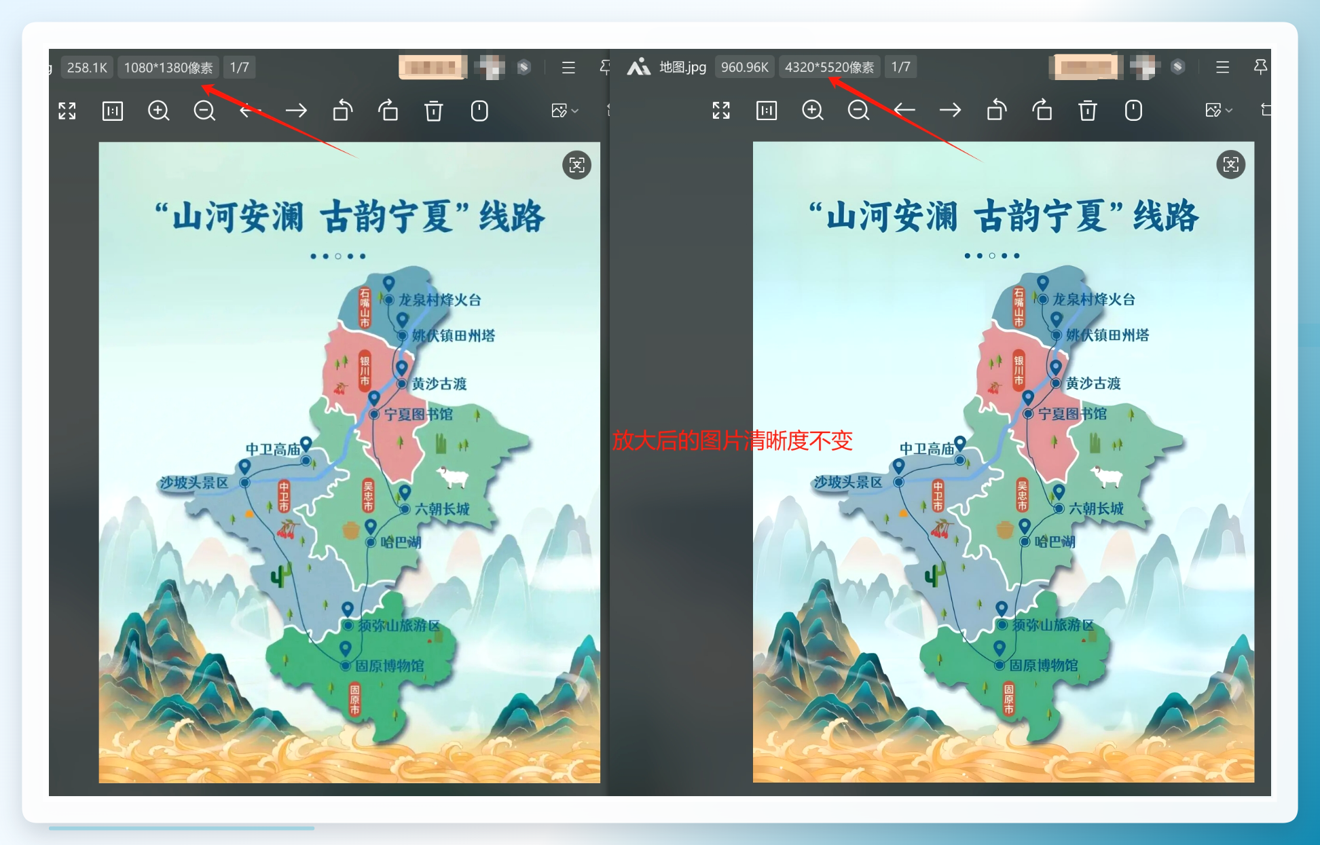Viewport: 1320px width, 845px height.
Task: Click the horizontal scrollbar at page bottom
Action: pos(181,828)
